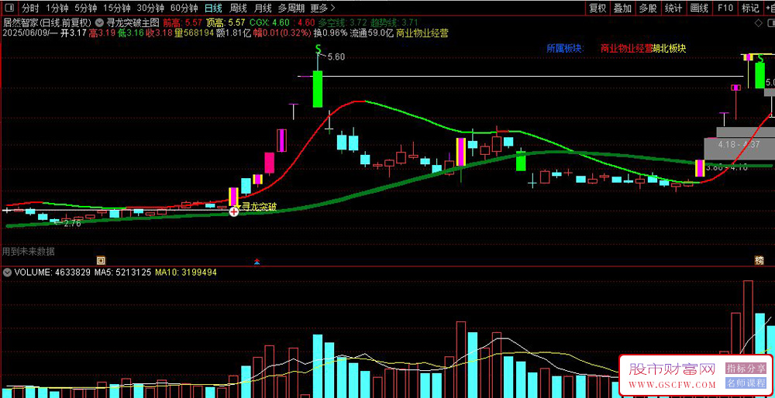The image size is (775, 398).
Task: Select the 居然智家(日线.前复权) stock title
Action: (47, 22)
